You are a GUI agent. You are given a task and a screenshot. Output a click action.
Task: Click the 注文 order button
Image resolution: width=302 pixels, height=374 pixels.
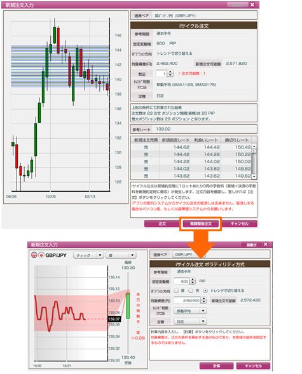tap(162, 224)
